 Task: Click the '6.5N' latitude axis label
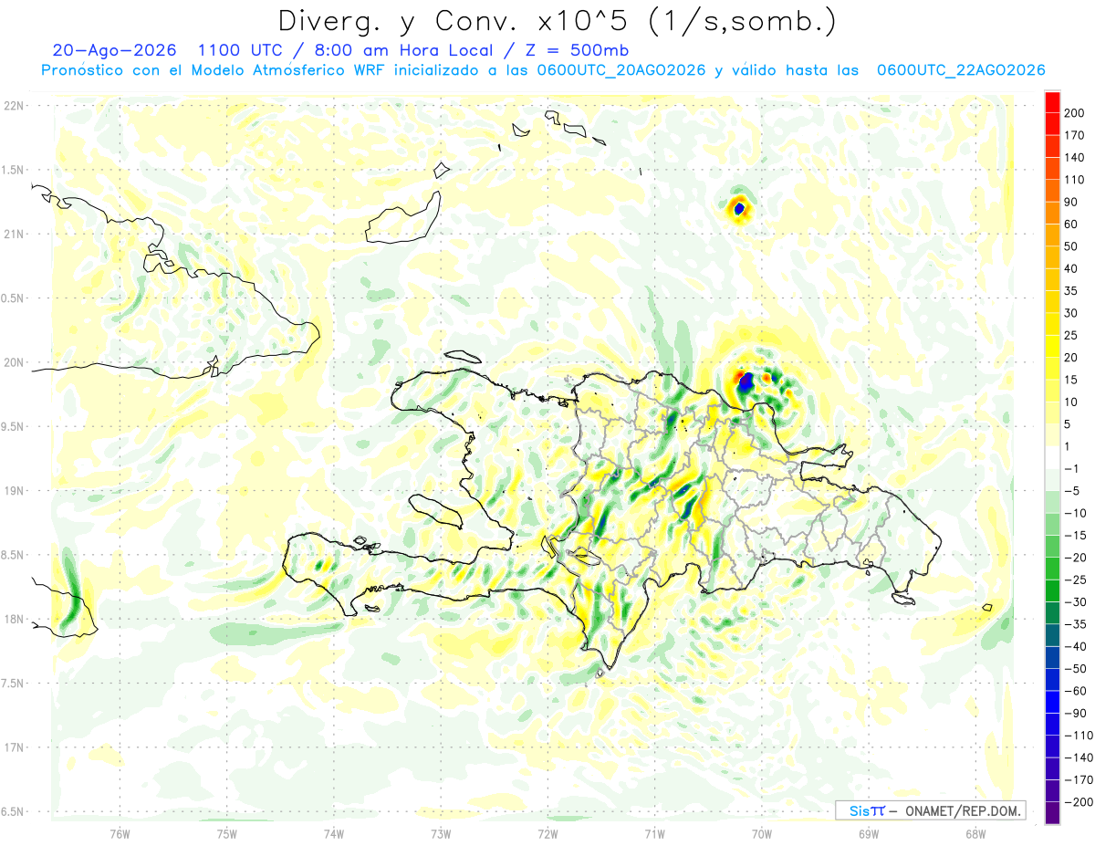pos(13,811)
